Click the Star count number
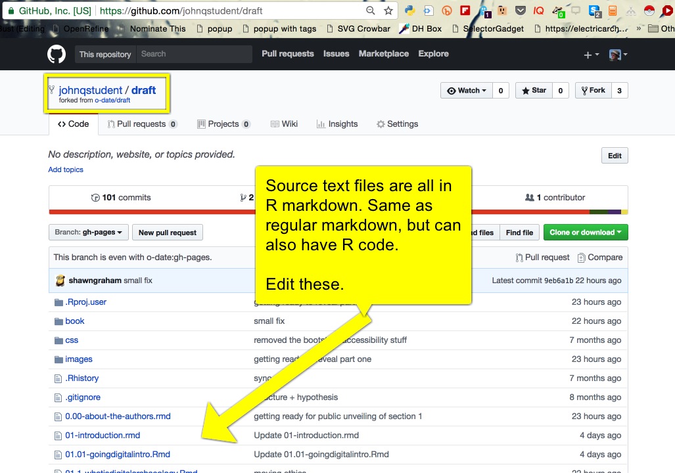 pos(561,91)
